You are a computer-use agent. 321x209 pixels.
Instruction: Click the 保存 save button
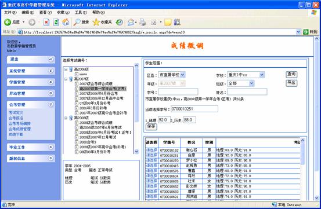(152, 126)
